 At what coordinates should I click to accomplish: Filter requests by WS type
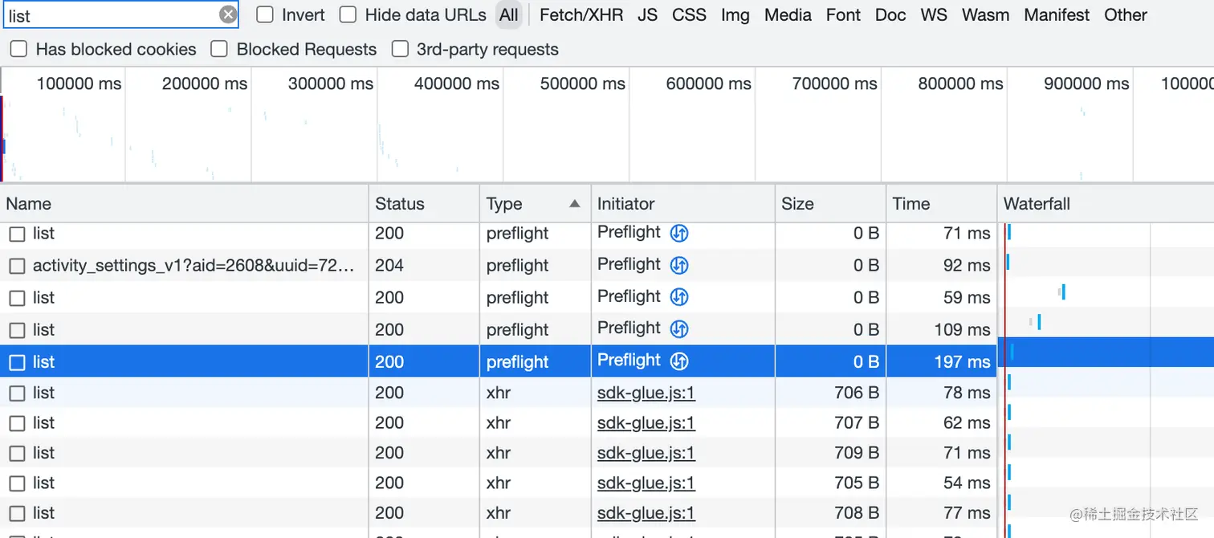pos(934,14)
